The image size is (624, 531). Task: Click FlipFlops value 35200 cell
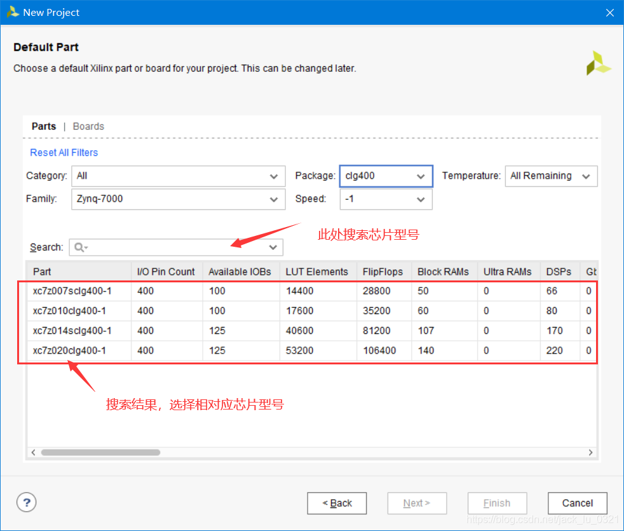tap(384, 311)
